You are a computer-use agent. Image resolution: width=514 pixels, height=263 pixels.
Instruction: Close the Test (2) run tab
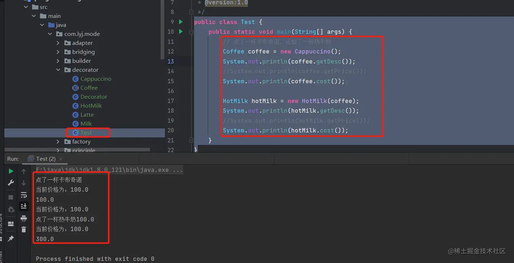pyautogui.click(x=61, y=159)
